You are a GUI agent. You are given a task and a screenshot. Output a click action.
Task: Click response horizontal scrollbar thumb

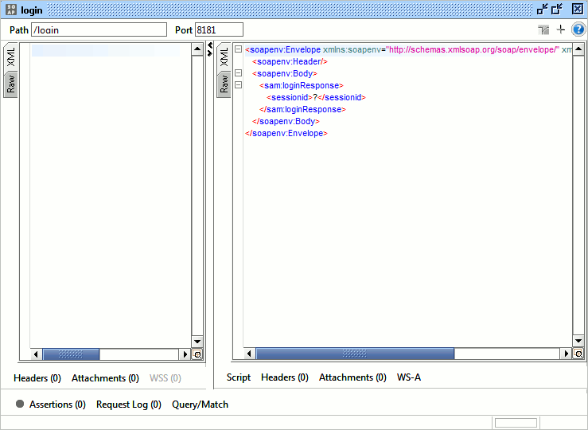click(355, 354)
